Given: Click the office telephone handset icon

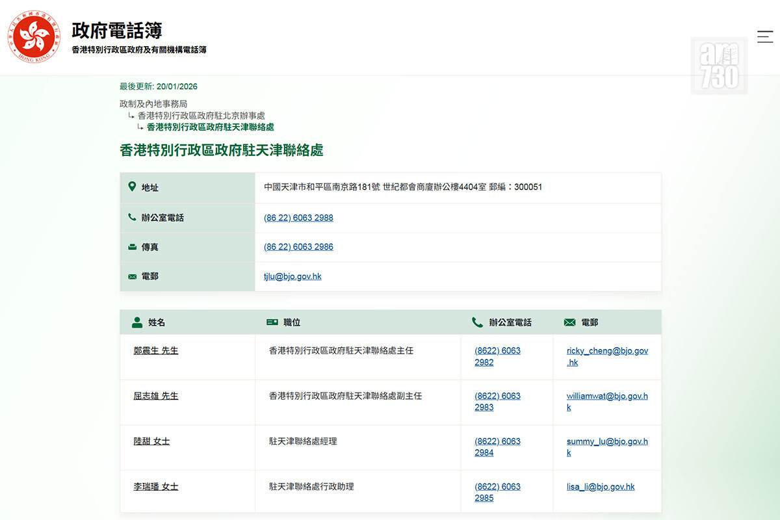Looking at the screenshot, I should coord(132,217).
